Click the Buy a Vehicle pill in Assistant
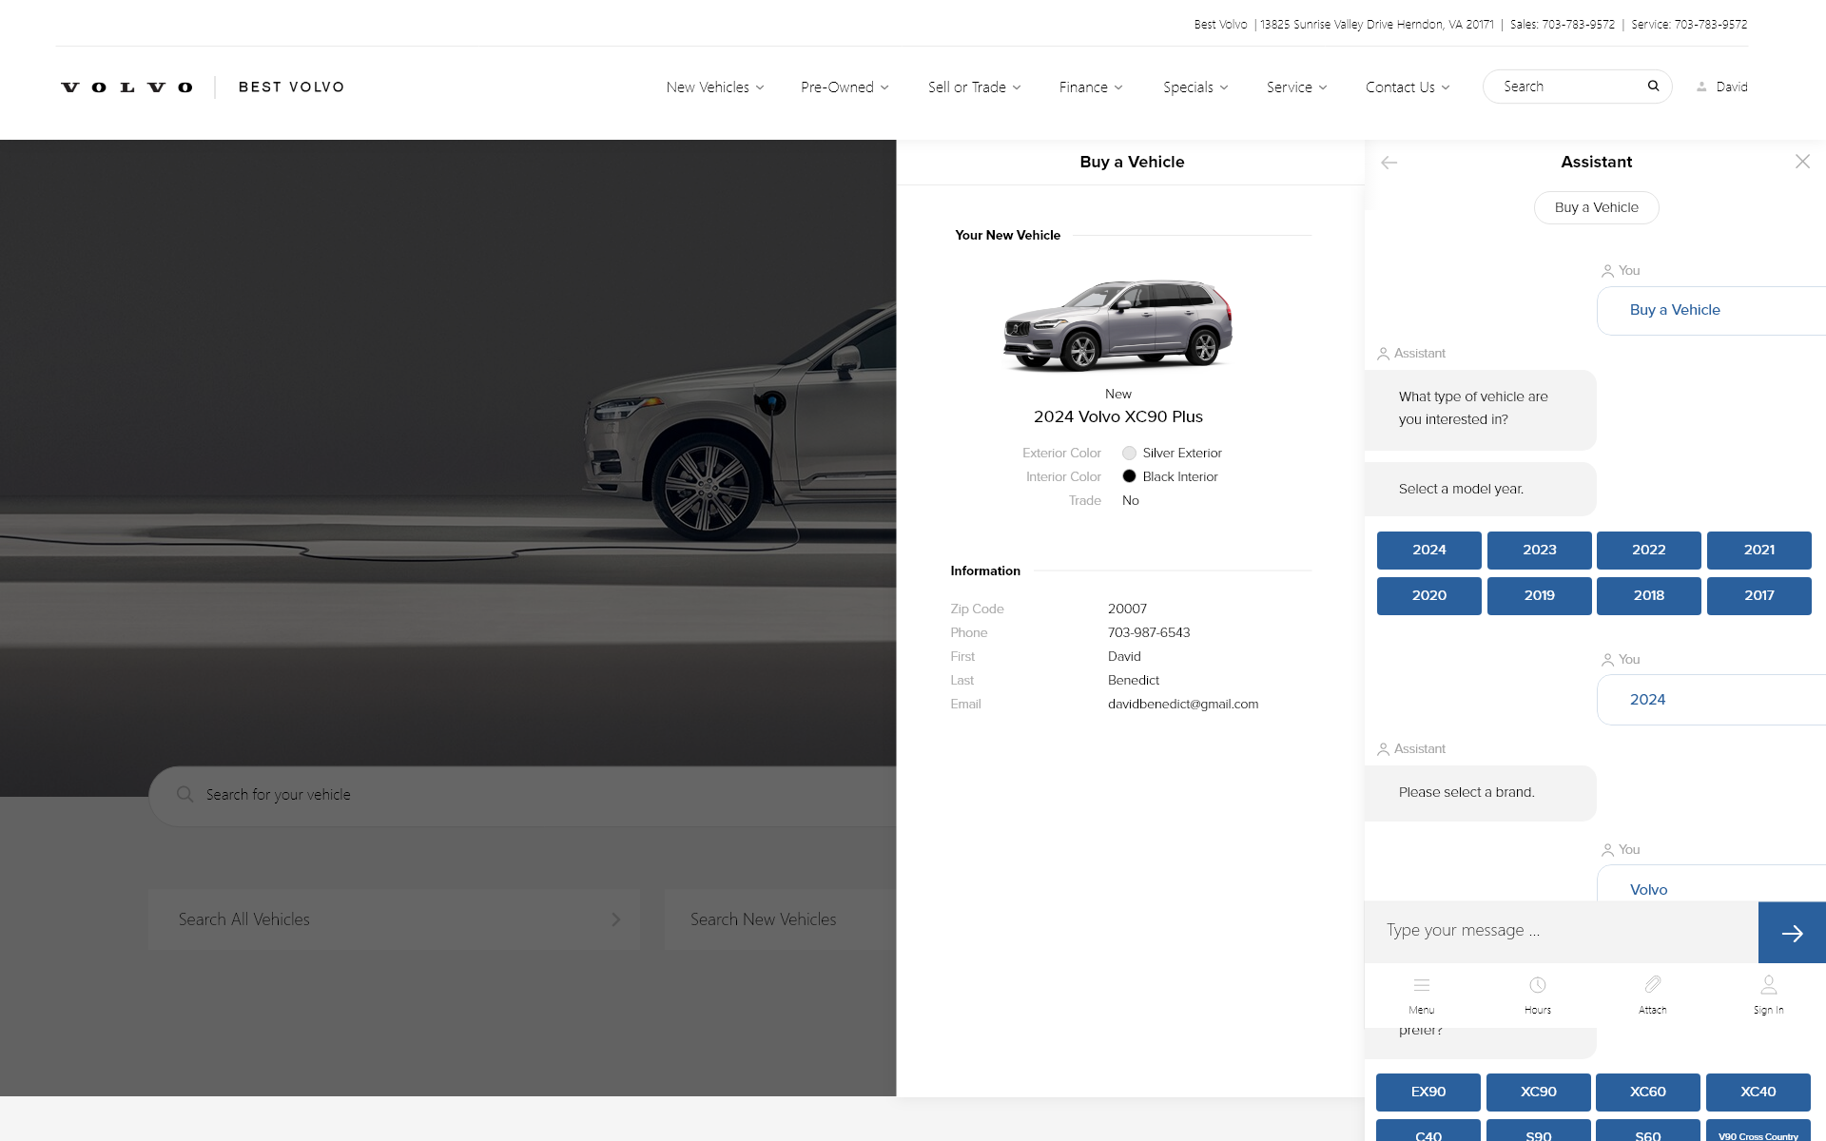This screenshot has width=1826, height=1141. point(1597,208)
